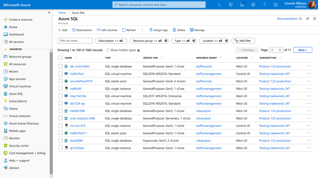Remove the Resource group filter
Viewport: 318px width, 178px height.
click(166, 41)
